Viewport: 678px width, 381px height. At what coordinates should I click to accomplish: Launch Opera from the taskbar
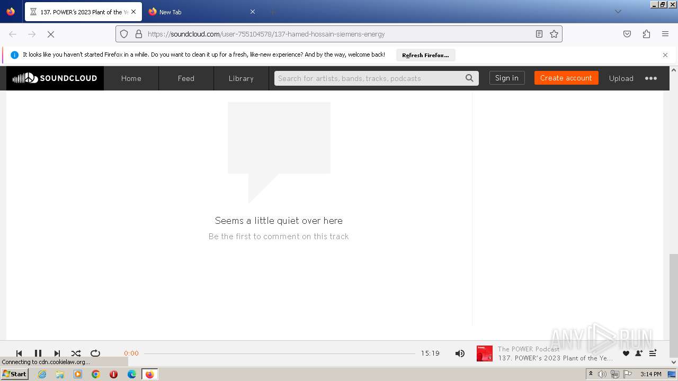tap(113, 374)
